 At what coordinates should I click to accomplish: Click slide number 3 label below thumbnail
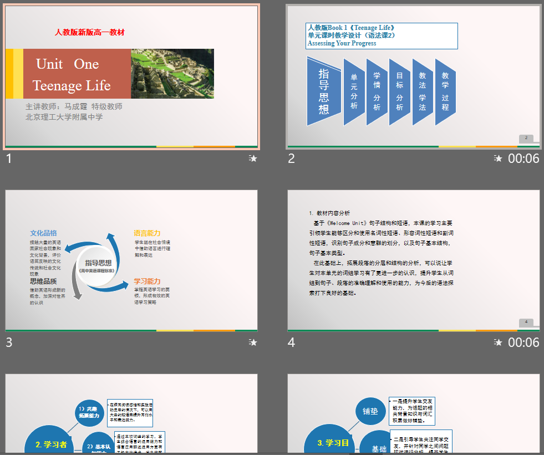pos(9,342)
